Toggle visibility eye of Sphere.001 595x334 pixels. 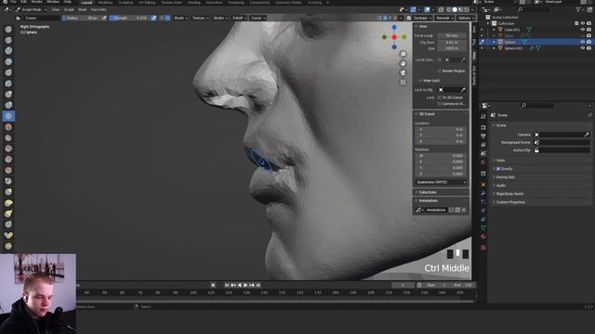click(583, 48)
